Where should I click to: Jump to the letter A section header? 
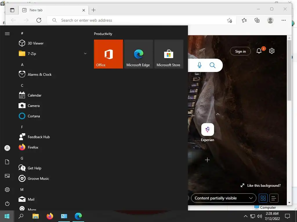coord(22,64)
